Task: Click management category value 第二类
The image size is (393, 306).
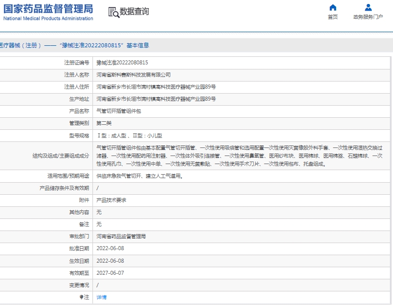Action: click(x=104, y=123)
